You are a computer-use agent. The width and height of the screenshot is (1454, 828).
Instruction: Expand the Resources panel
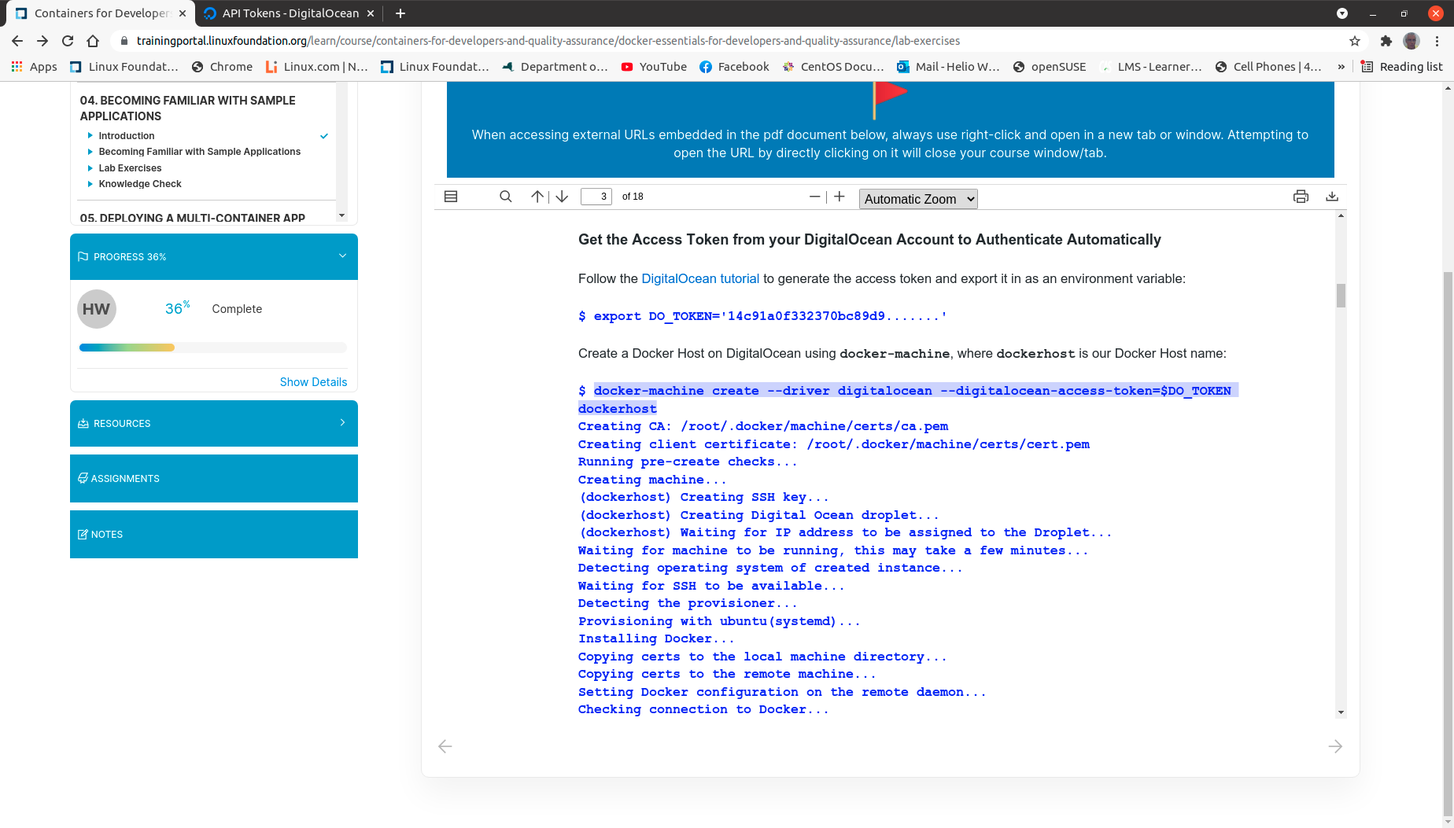pyautogui.click(x=214, y=424)
